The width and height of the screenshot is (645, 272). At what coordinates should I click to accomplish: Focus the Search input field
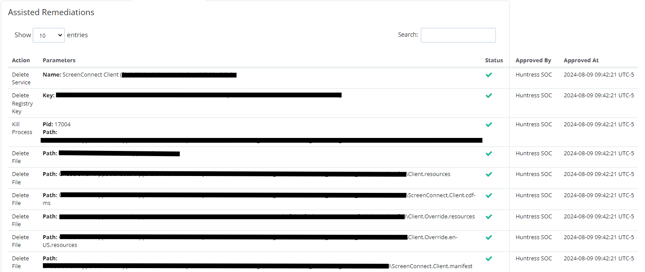[458, 35]
